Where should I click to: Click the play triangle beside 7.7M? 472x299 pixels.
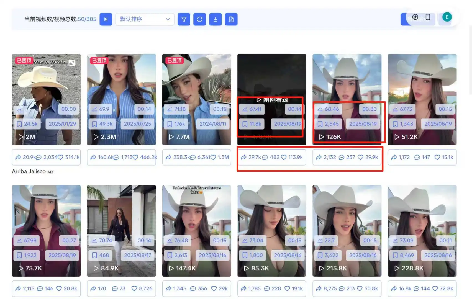pos(171,137)
